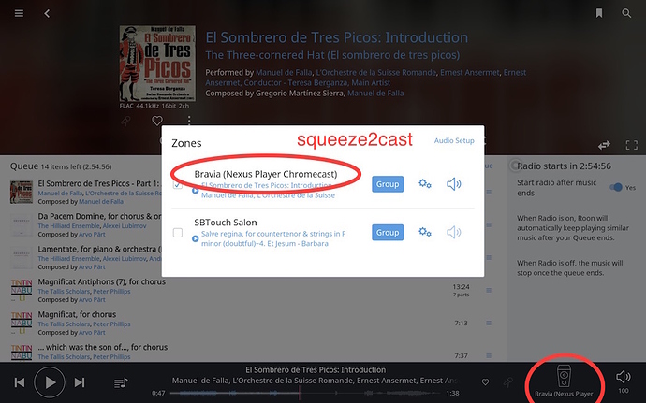The height and width of the screenshot is (403, 646).
Task: Expand fullscreen now playing view
Action: click(x=632, y=145)
